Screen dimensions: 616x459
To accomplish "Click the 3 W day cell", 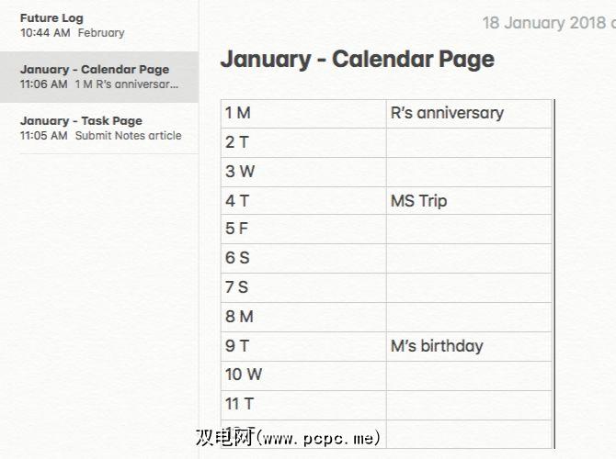I will [x=303, y=172].
